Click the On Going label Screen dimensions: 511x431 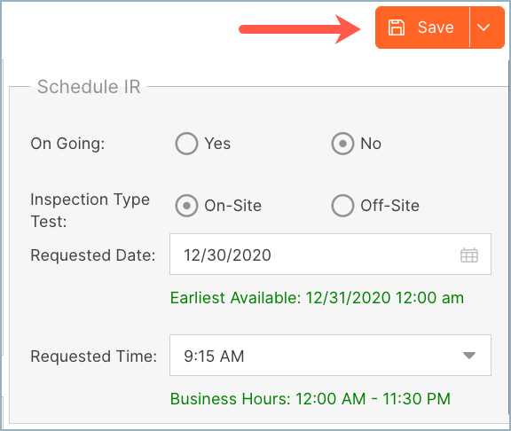[67, 144]
